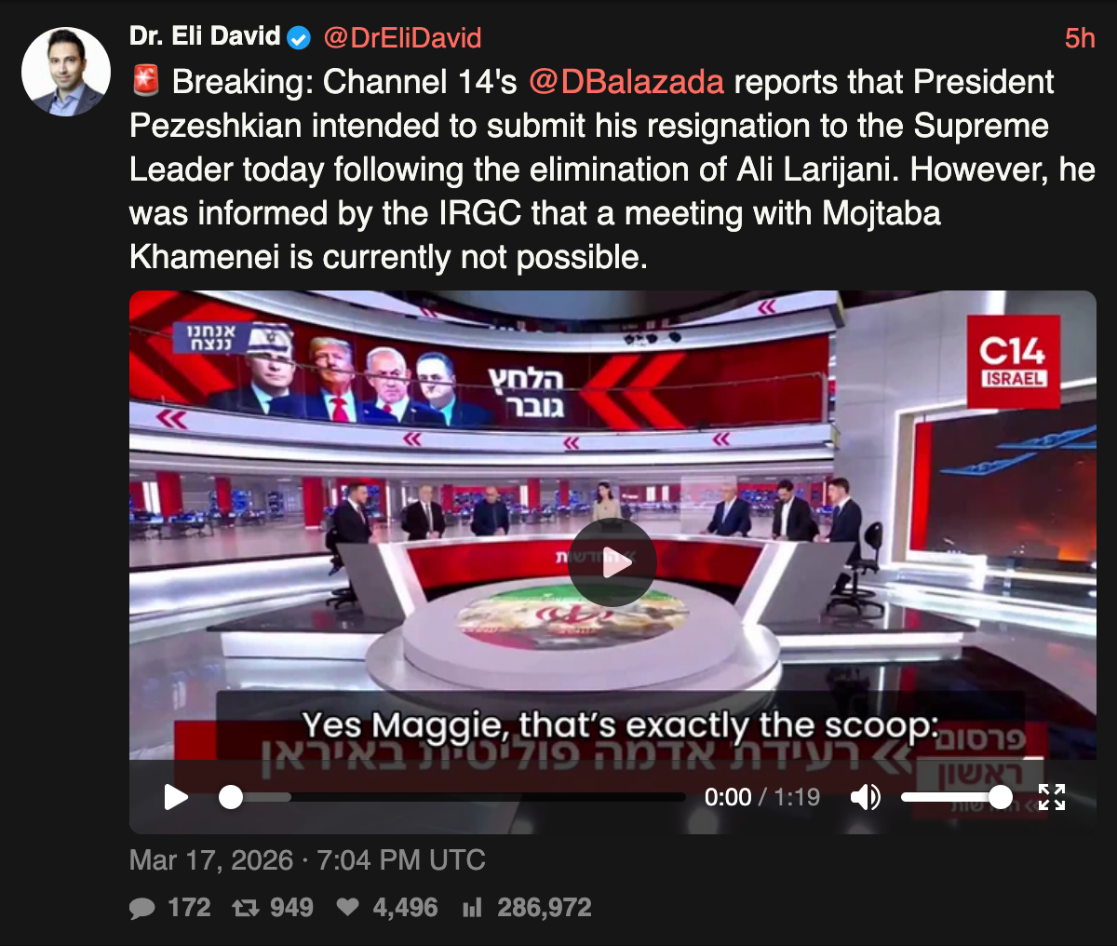Click the small play icon in controls
Screen dimensions: 1117x946
176,797
